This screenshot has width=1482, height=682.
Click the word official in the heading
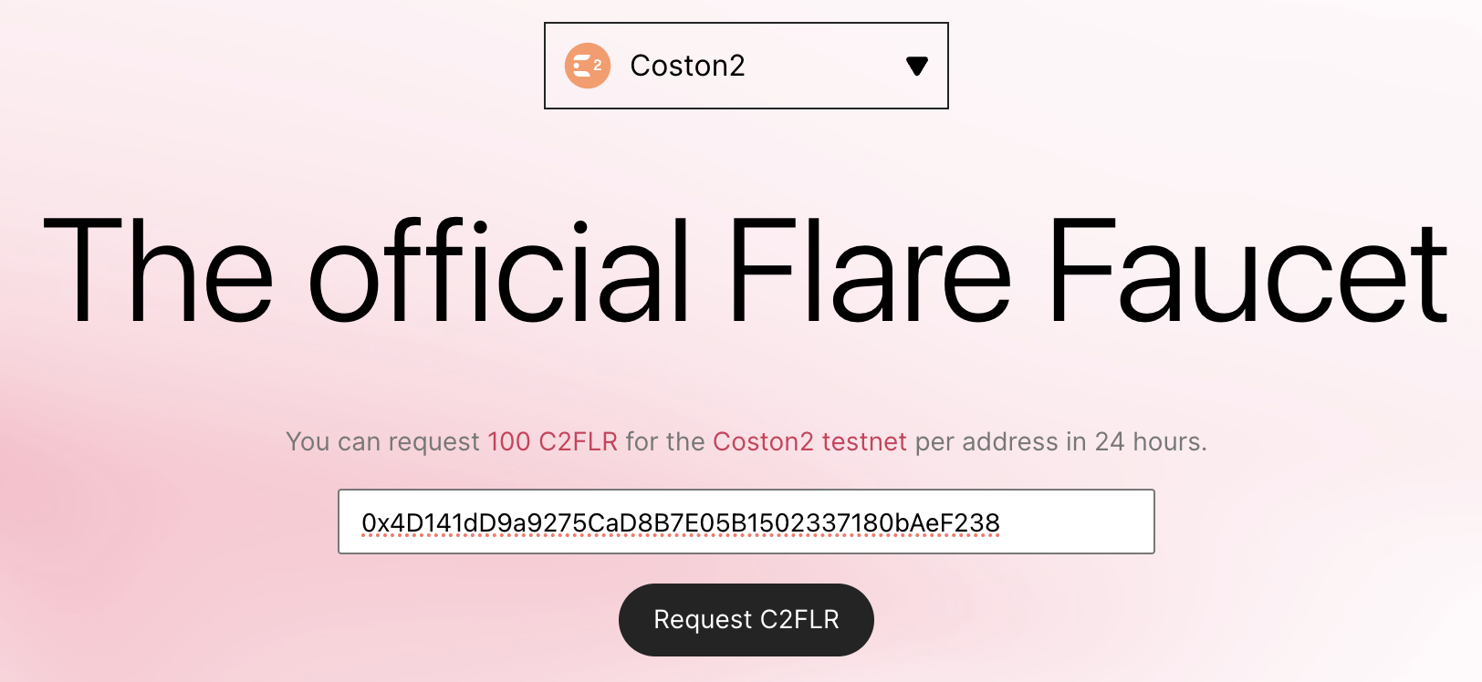[x=498, y=271]
